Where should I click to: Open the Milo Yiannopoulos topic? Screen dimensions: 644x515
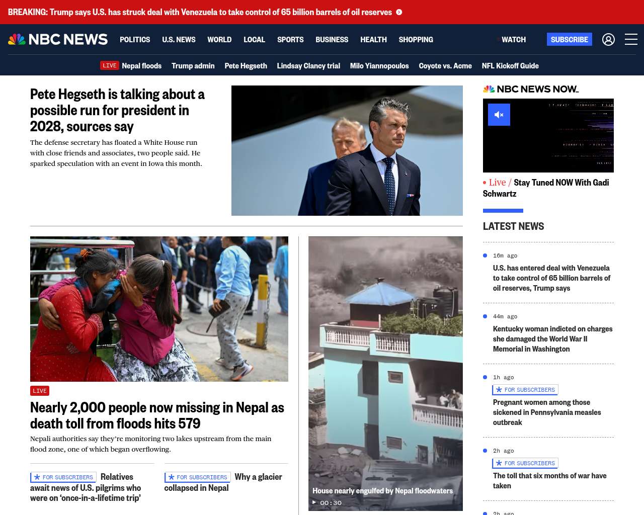(379, 65)
